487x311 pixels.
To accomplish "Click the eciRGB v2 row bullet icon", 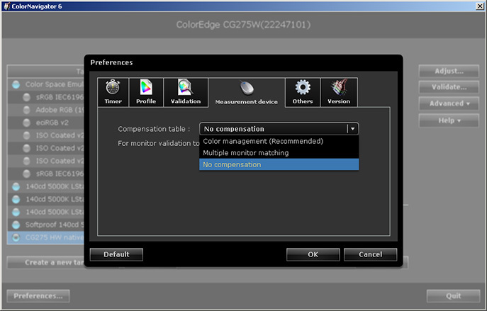I will [27, 123].
